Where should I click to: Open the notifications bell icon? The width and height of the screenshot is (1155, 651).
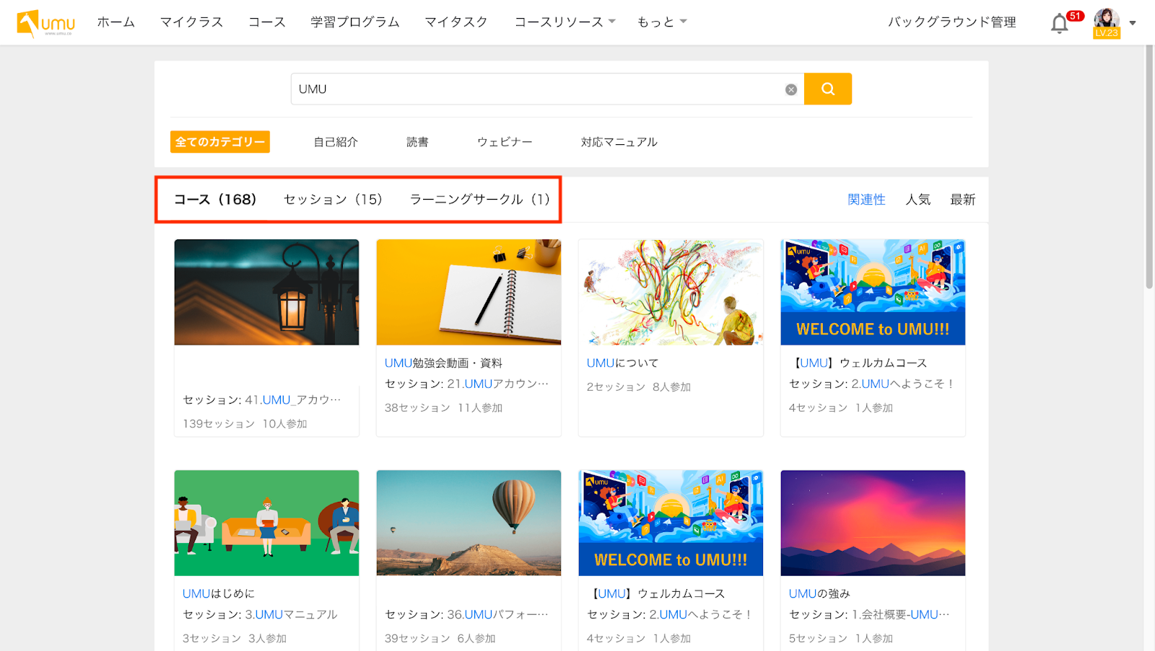[1060, 23]
